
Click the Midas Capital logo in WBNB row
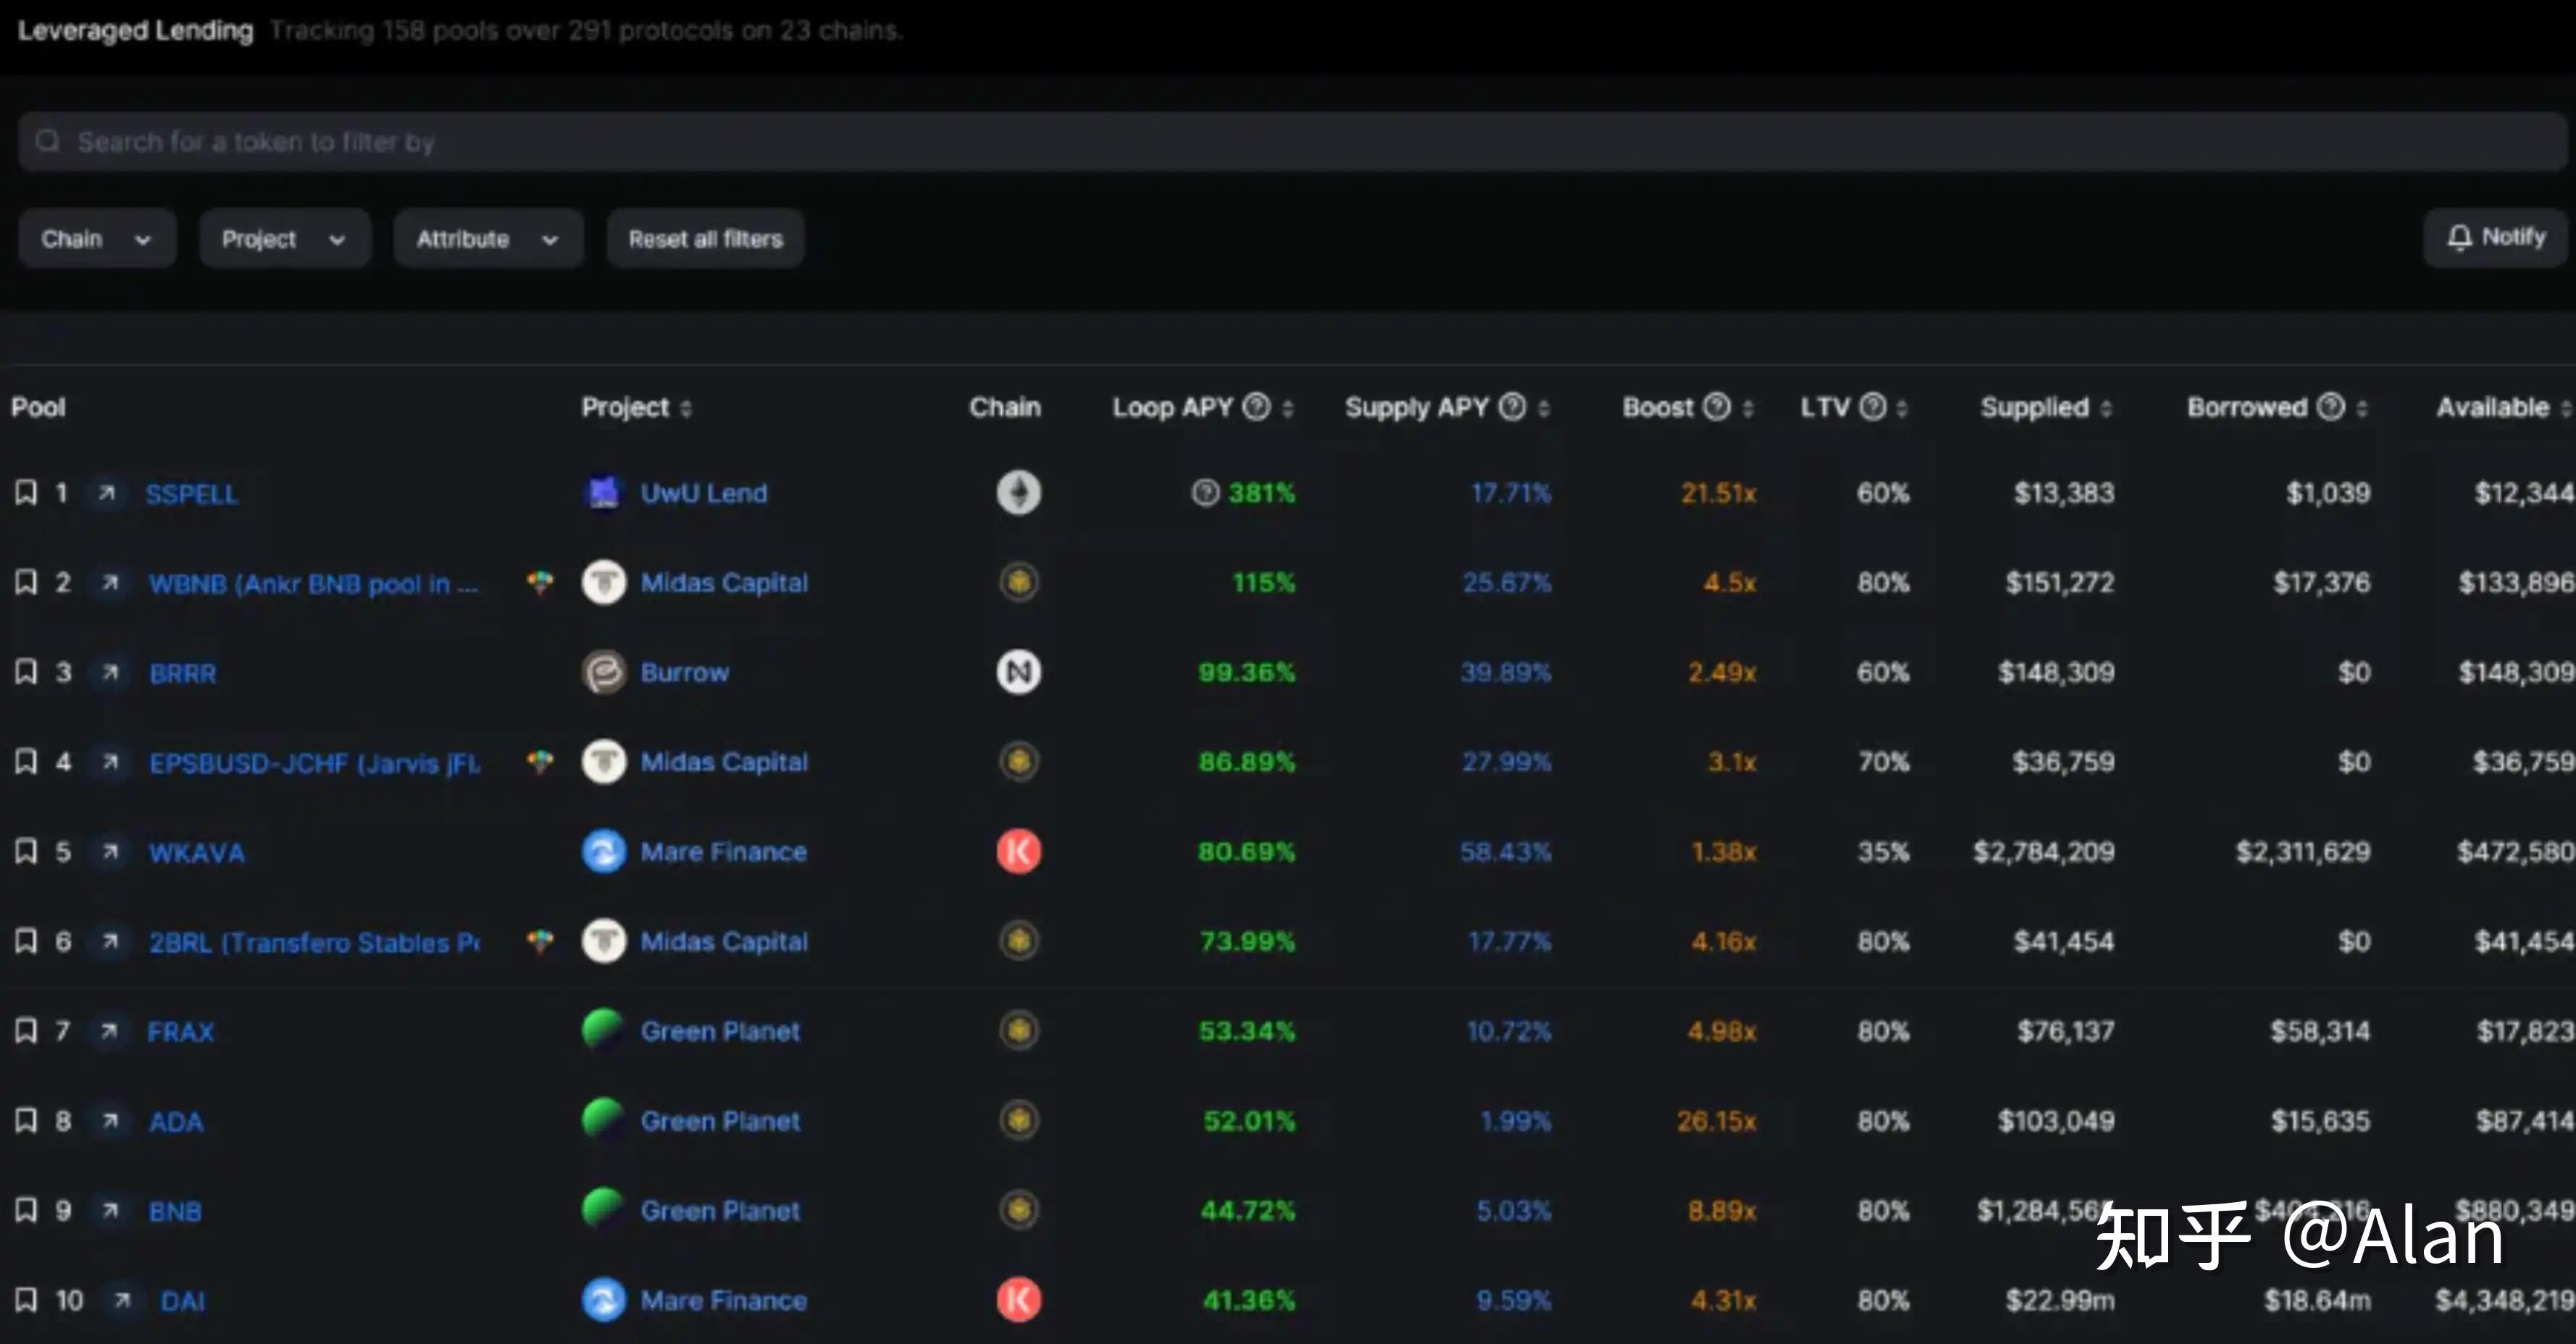[x=603, y=582]
